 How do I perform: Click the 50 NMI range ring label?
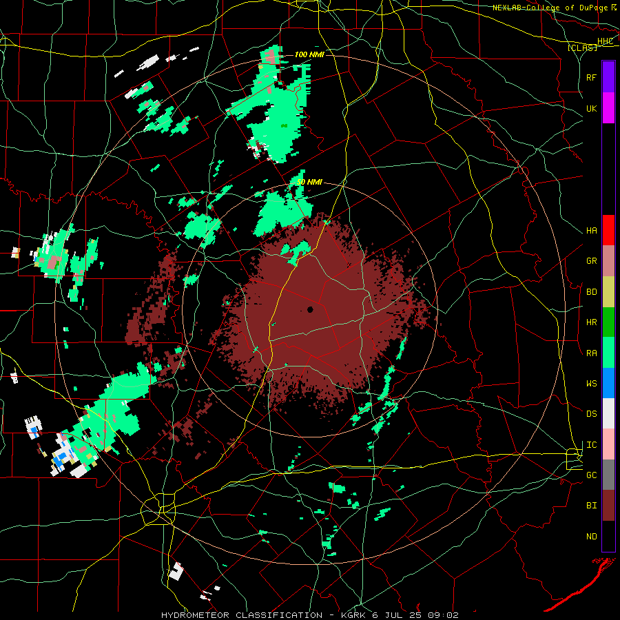click(309, 183)
